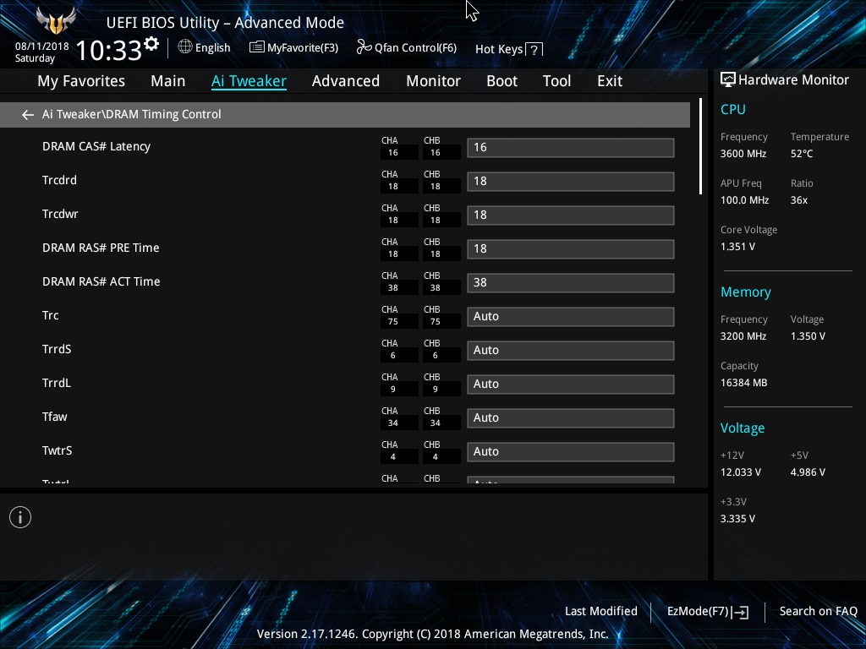This screenshot has height=649, width=866.
Task: Open MyFavorite(F3) shortcut
Action: tap(303, 48)
